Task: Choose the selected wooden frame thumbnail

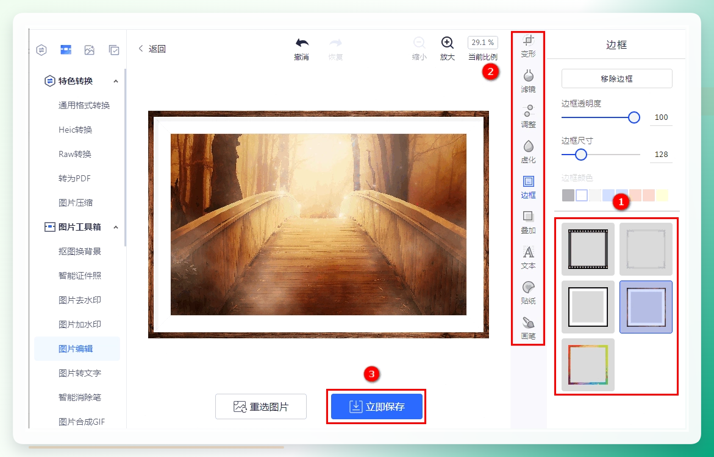Action: pos(646,307)
